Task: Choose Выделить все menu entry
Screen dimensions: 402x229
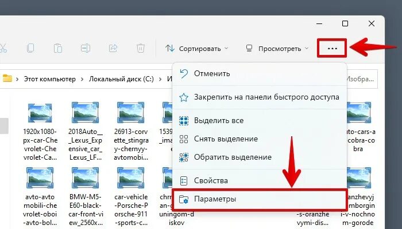Action: click(x=260, y=120)
